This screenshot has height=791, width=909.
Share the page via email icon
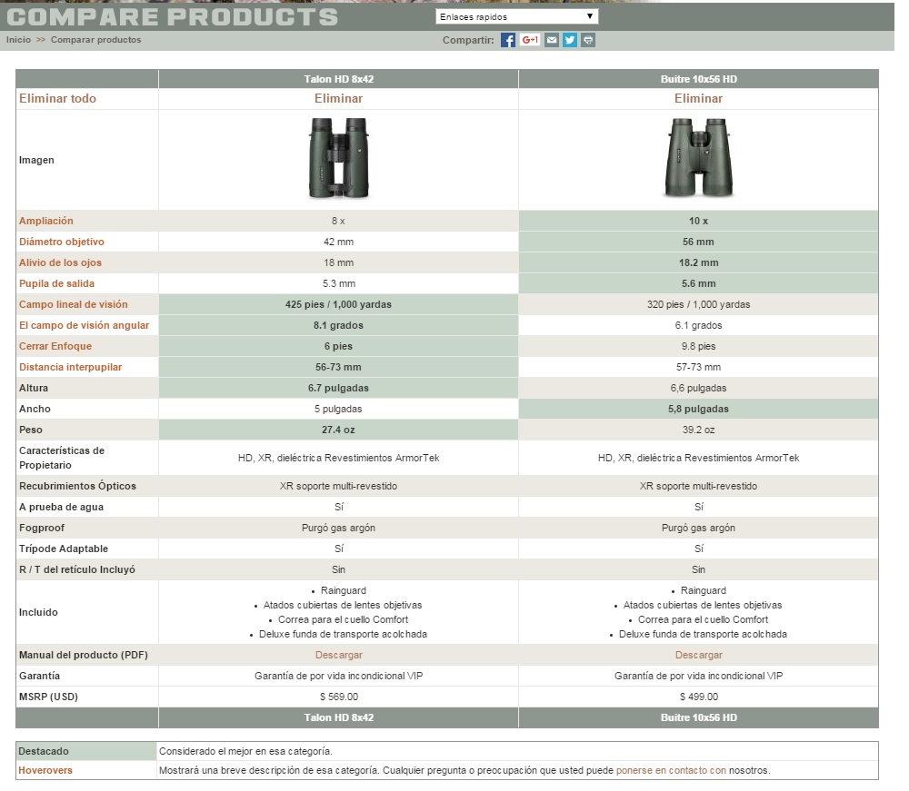tap(552, 40)
